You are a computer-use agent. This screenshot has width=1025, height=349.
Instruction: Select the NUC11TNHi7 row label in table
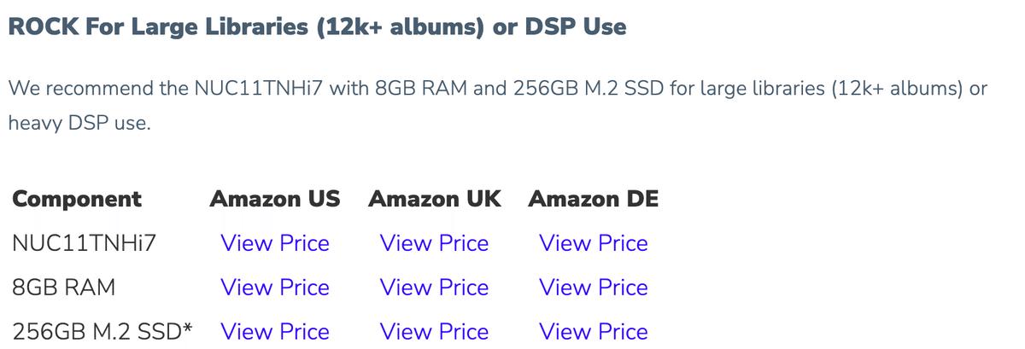click(x=73, y=243)
